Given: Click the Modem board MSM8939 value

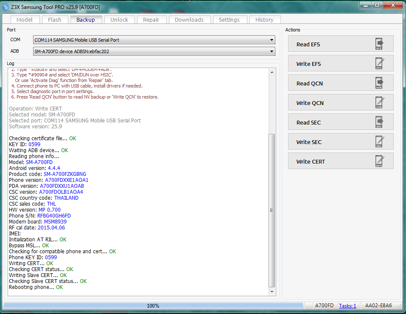Looking at the screenshot, I should (x=55, y=222).
